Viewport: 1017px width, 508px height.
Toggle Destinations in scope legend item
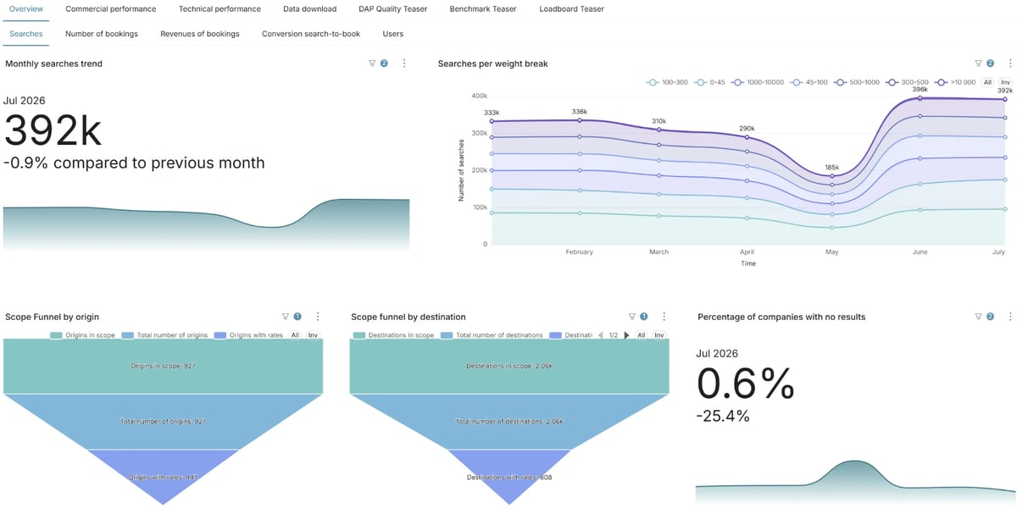click(394, 335)
